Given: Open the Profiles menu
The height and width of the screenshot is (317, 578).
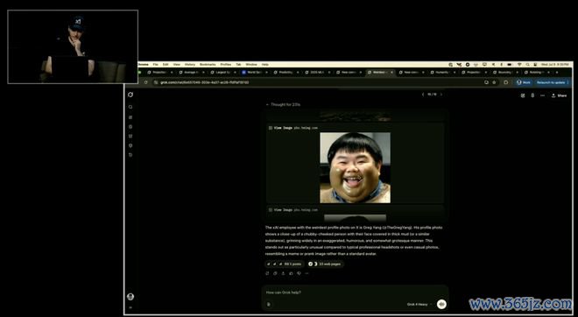Looking at the screenshot, I should [226, 65].
